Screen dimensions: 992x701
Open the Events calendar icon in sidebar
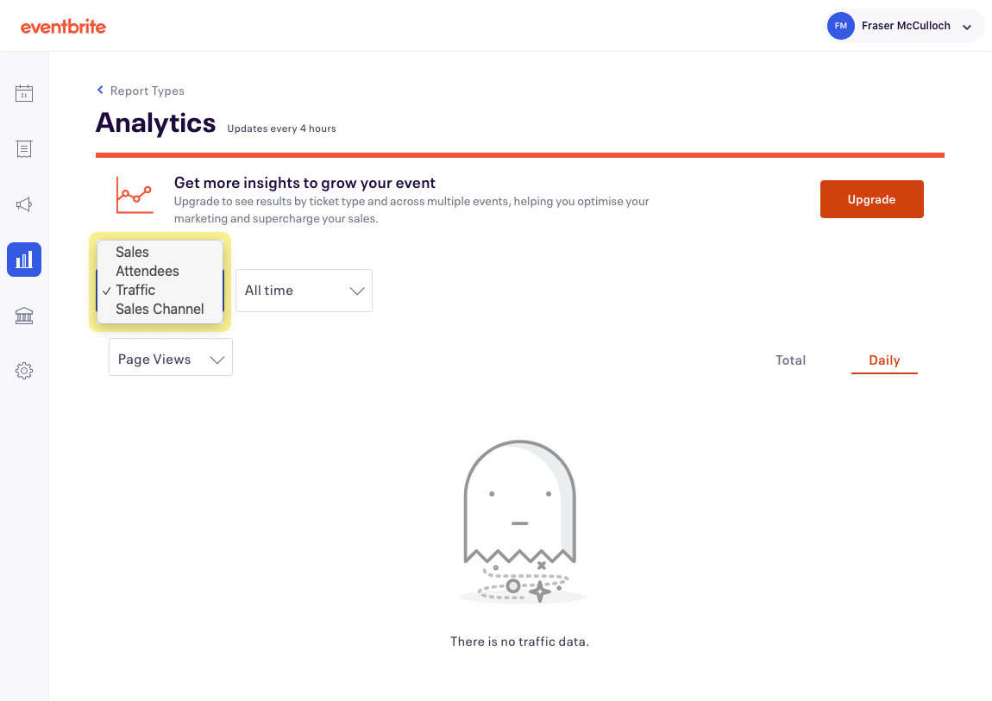tap(23, 92)
